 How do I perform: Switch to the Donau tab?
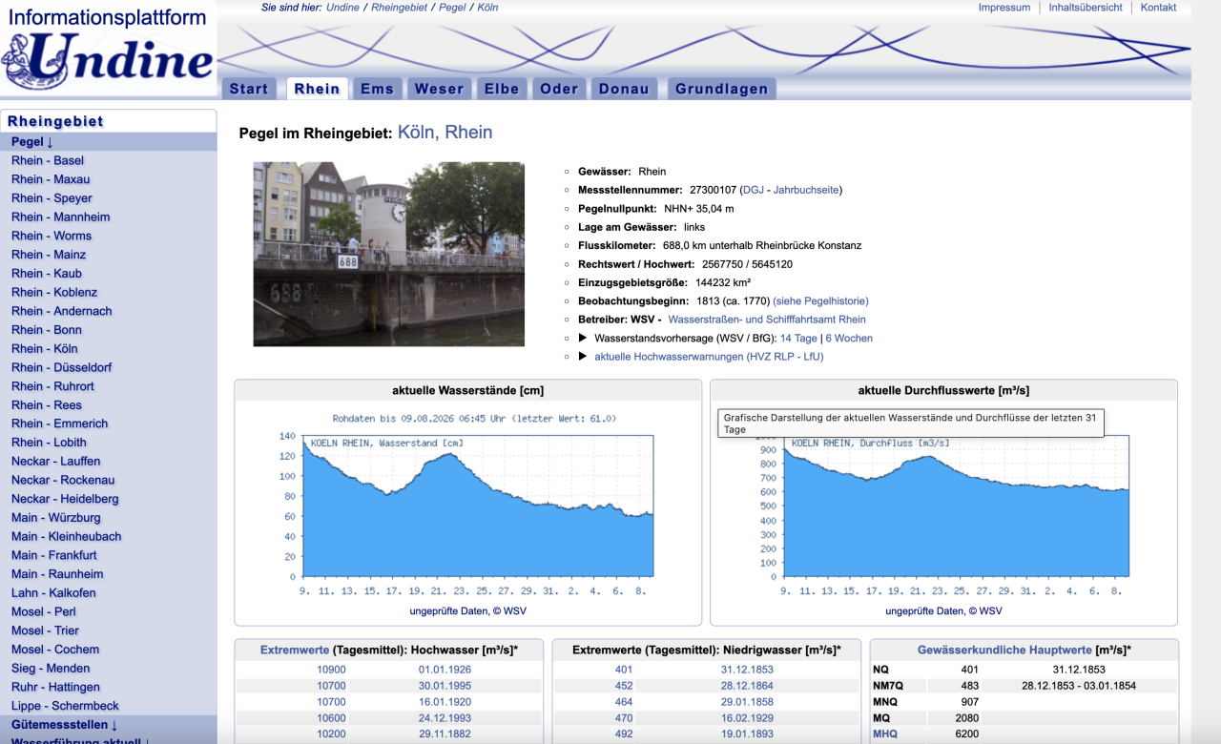pyautogui.click(x=624, y=89)
